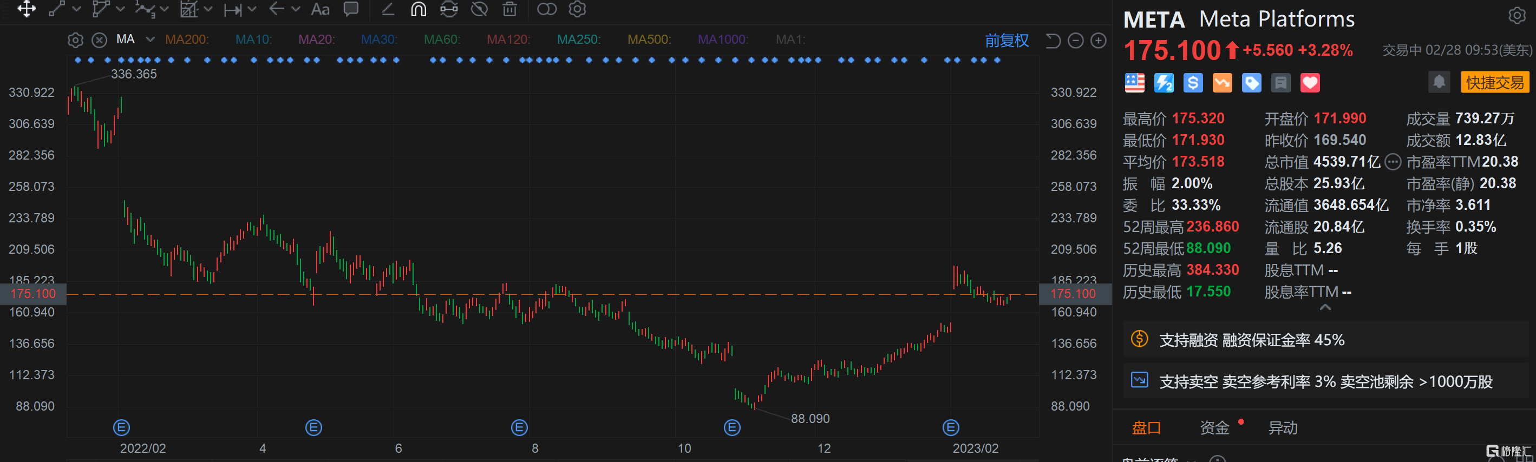The image size is (1536, 462).
Task: Toggle the magnet snap mode
Action: pos(419,9)
